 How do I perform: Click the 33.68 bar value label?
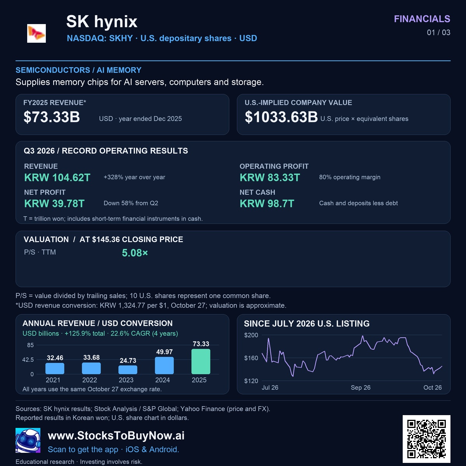tap(91, 358)
